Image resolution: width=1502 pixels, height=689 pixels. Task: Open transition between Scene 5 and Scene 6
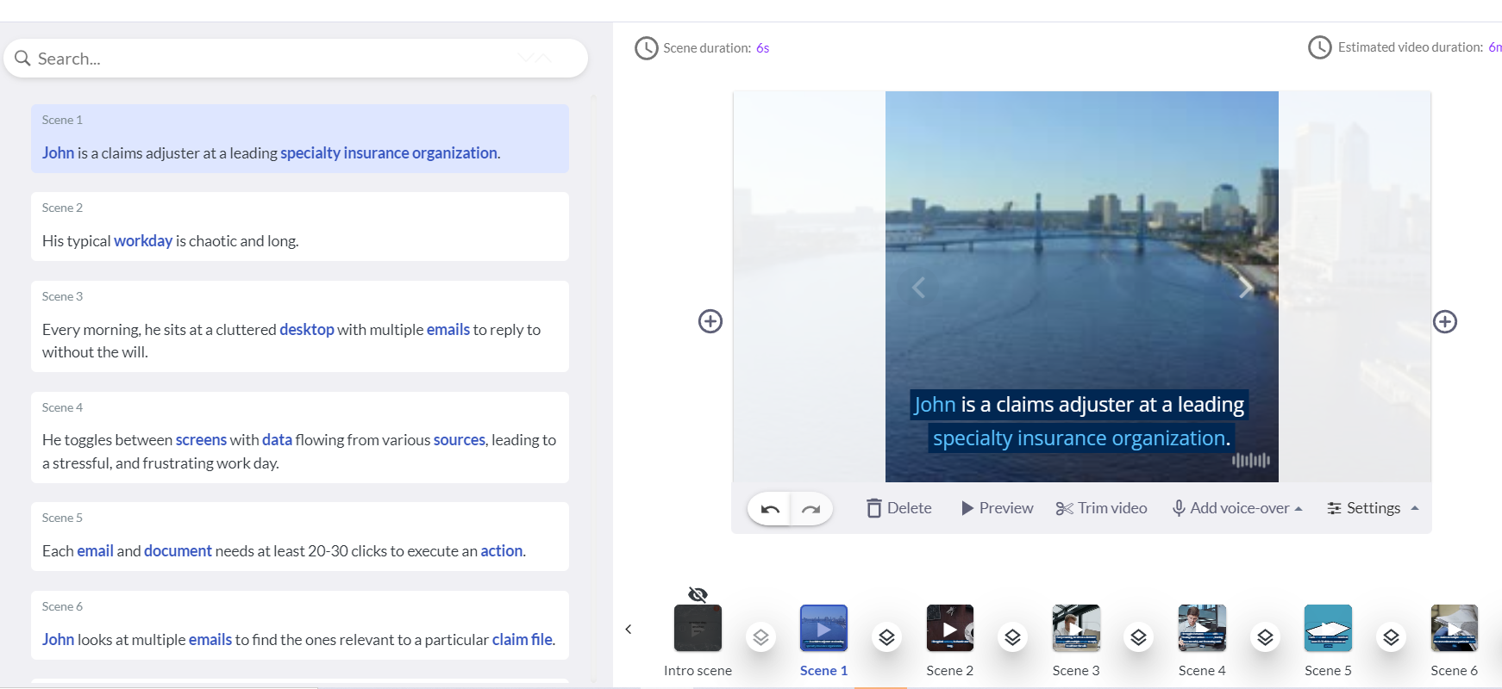click(x=1392, y=637)
